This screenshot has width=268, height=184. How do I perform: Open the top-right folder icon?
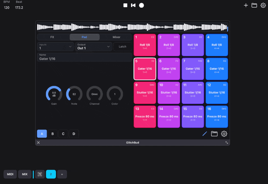point(254,5)
